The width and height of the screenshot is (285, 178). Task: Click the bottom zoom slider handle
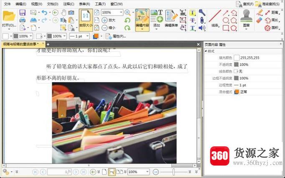coord(173,172)
